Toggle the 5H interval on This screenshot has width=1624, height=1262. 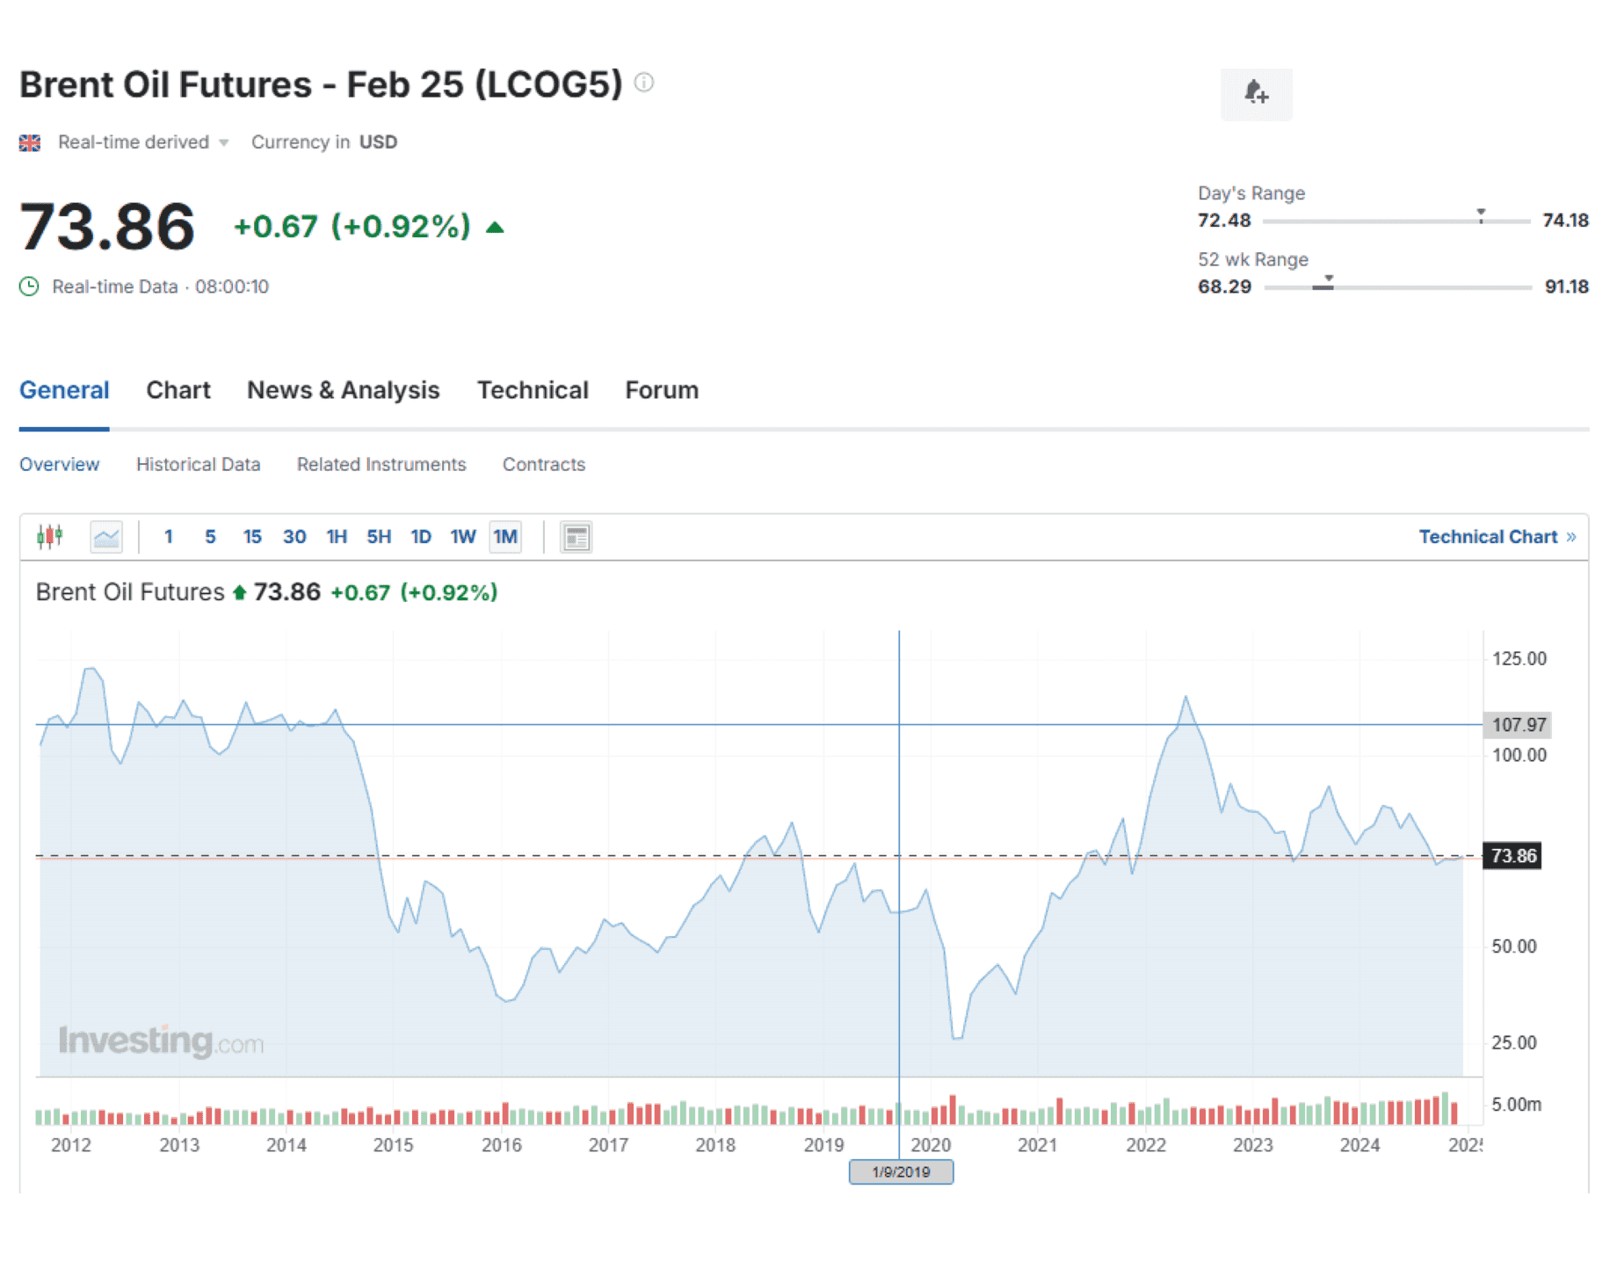pyautogui.click(x=378, y=536)
